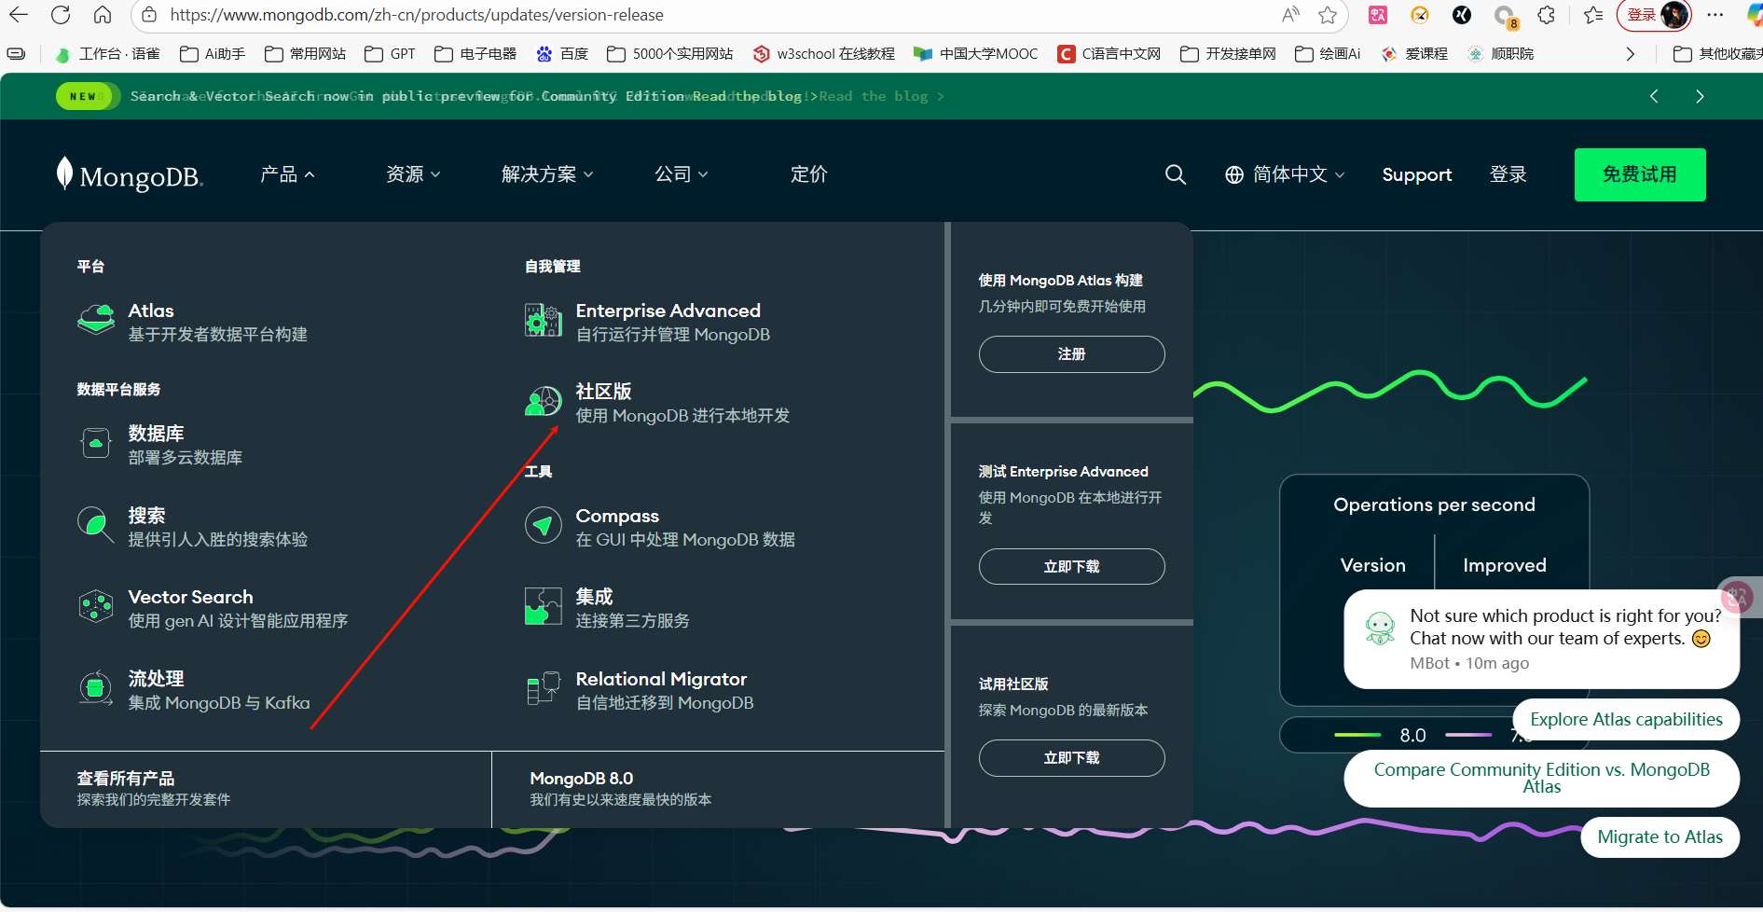This screenshot has width=1763, height=912.
Task: Open MongoDB 8.0 fastest version link
Action: [x=621, y=788]
